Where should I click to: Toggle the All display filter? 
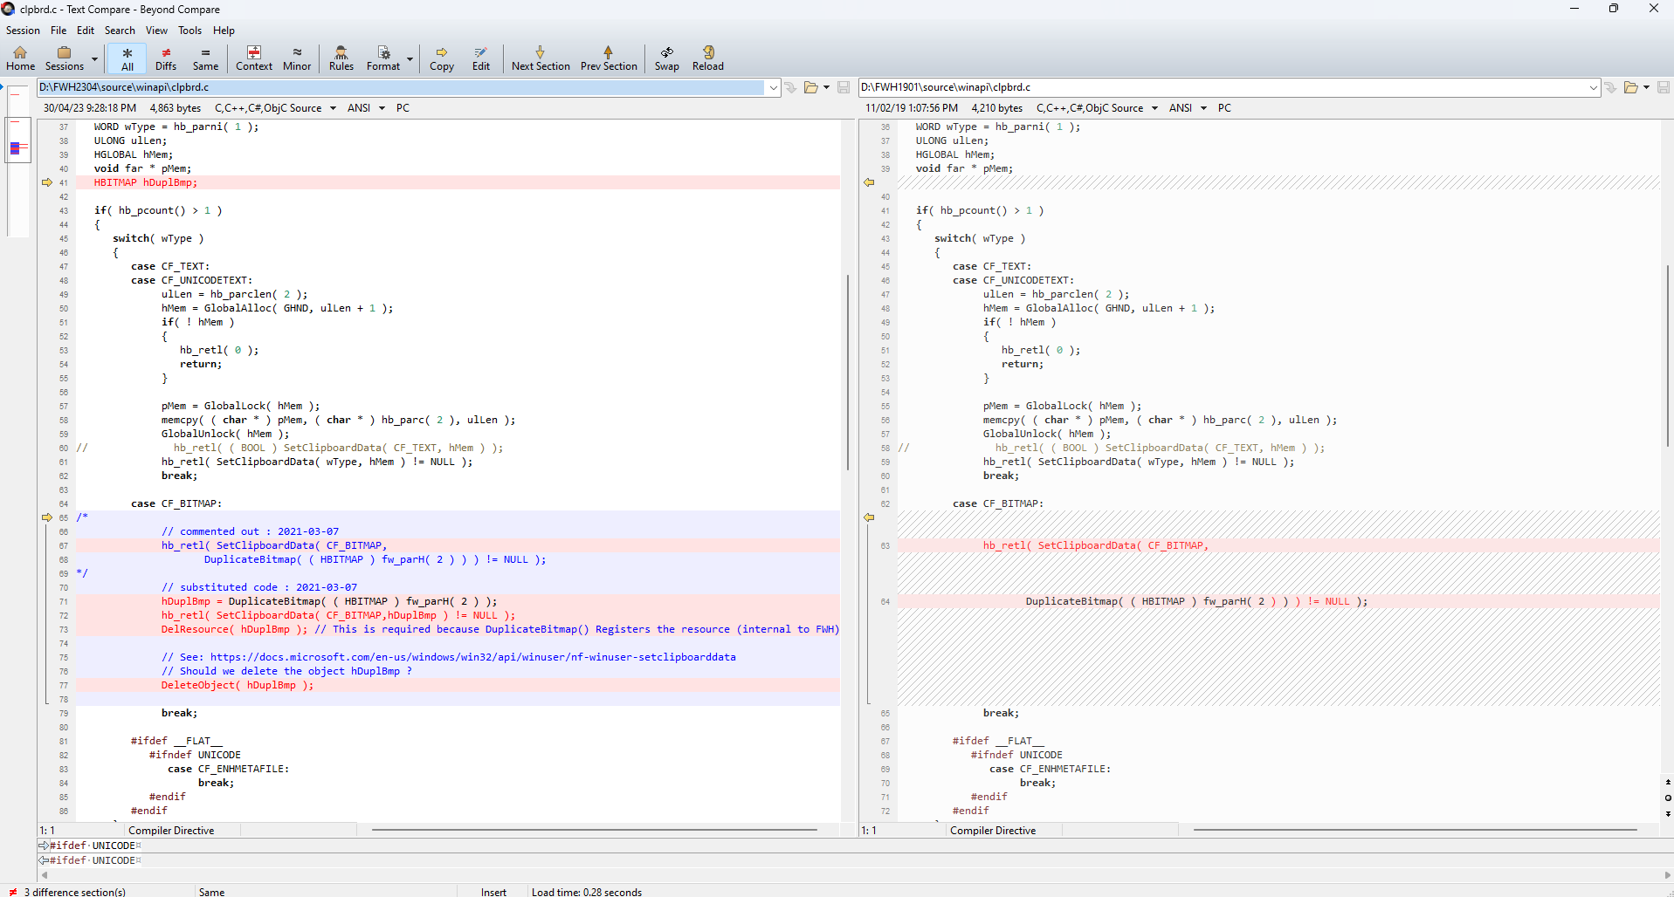[x=127, y=58]
